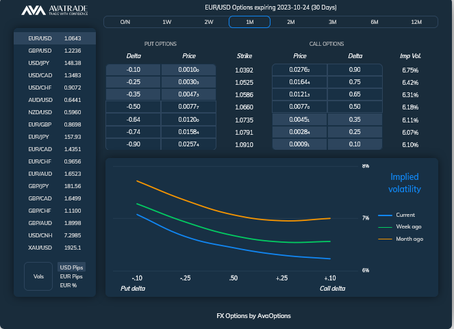Click call delta 0.90 cell
This screenshot has height=329, width=454.
[x=355, y=70]
